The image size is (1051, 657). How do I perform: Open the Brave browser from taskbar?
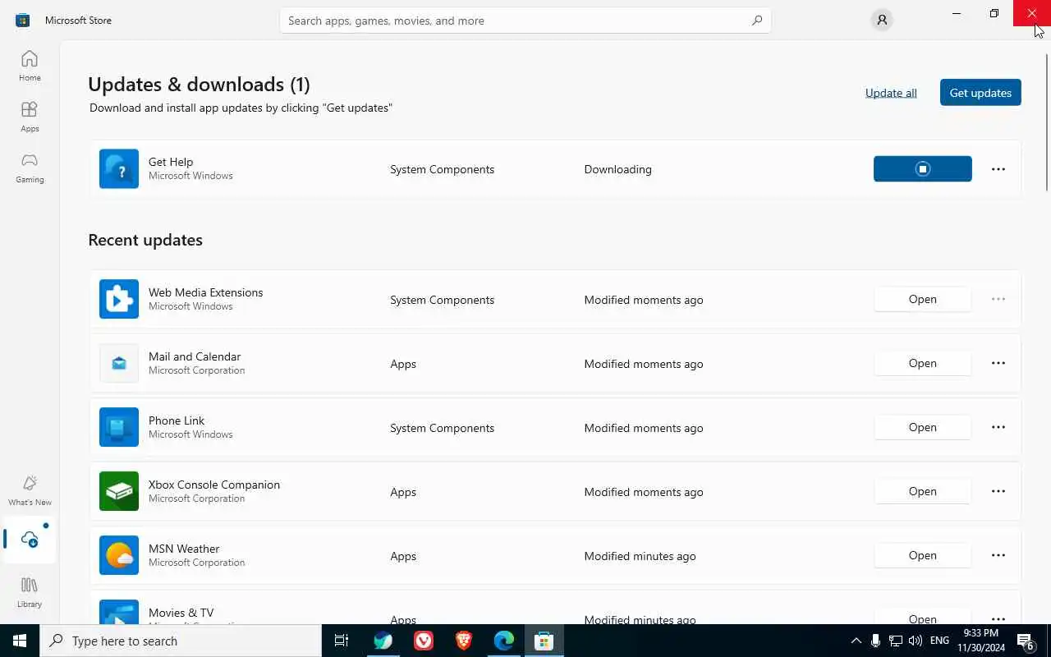464,641
